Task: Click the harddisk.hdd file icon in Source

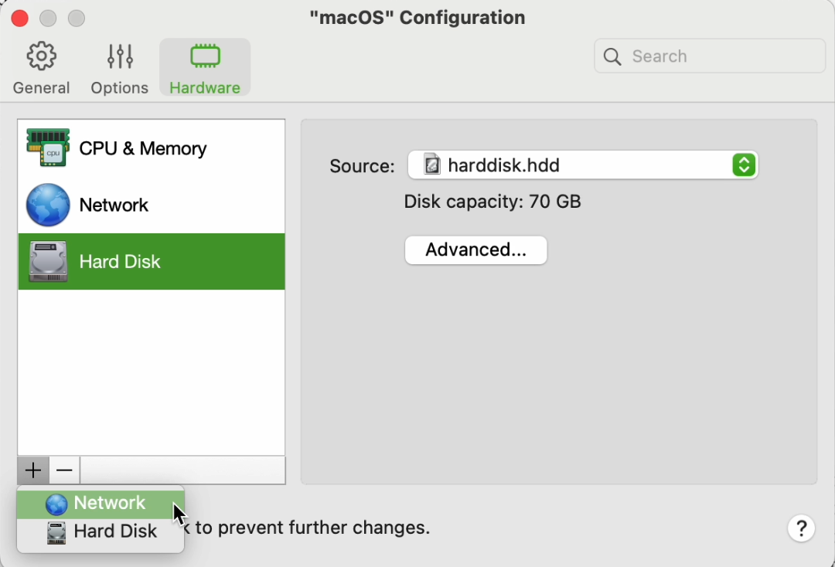Action: pyautogui.click(x=432, y=165)
